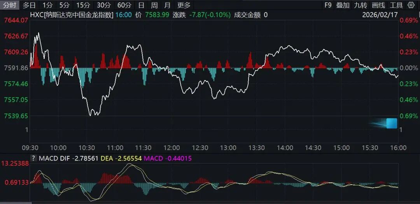Show the 周 weekly chart

coord(154,5)
